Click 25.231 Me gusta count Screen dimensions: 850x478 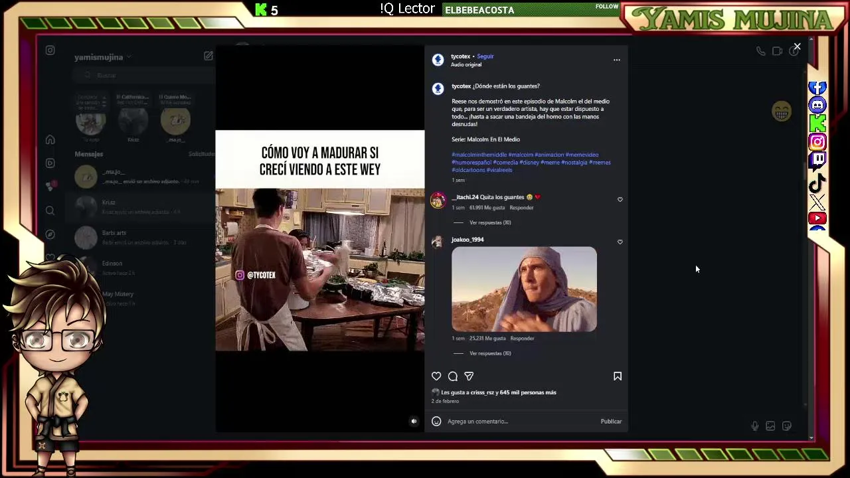coord(487,339)
